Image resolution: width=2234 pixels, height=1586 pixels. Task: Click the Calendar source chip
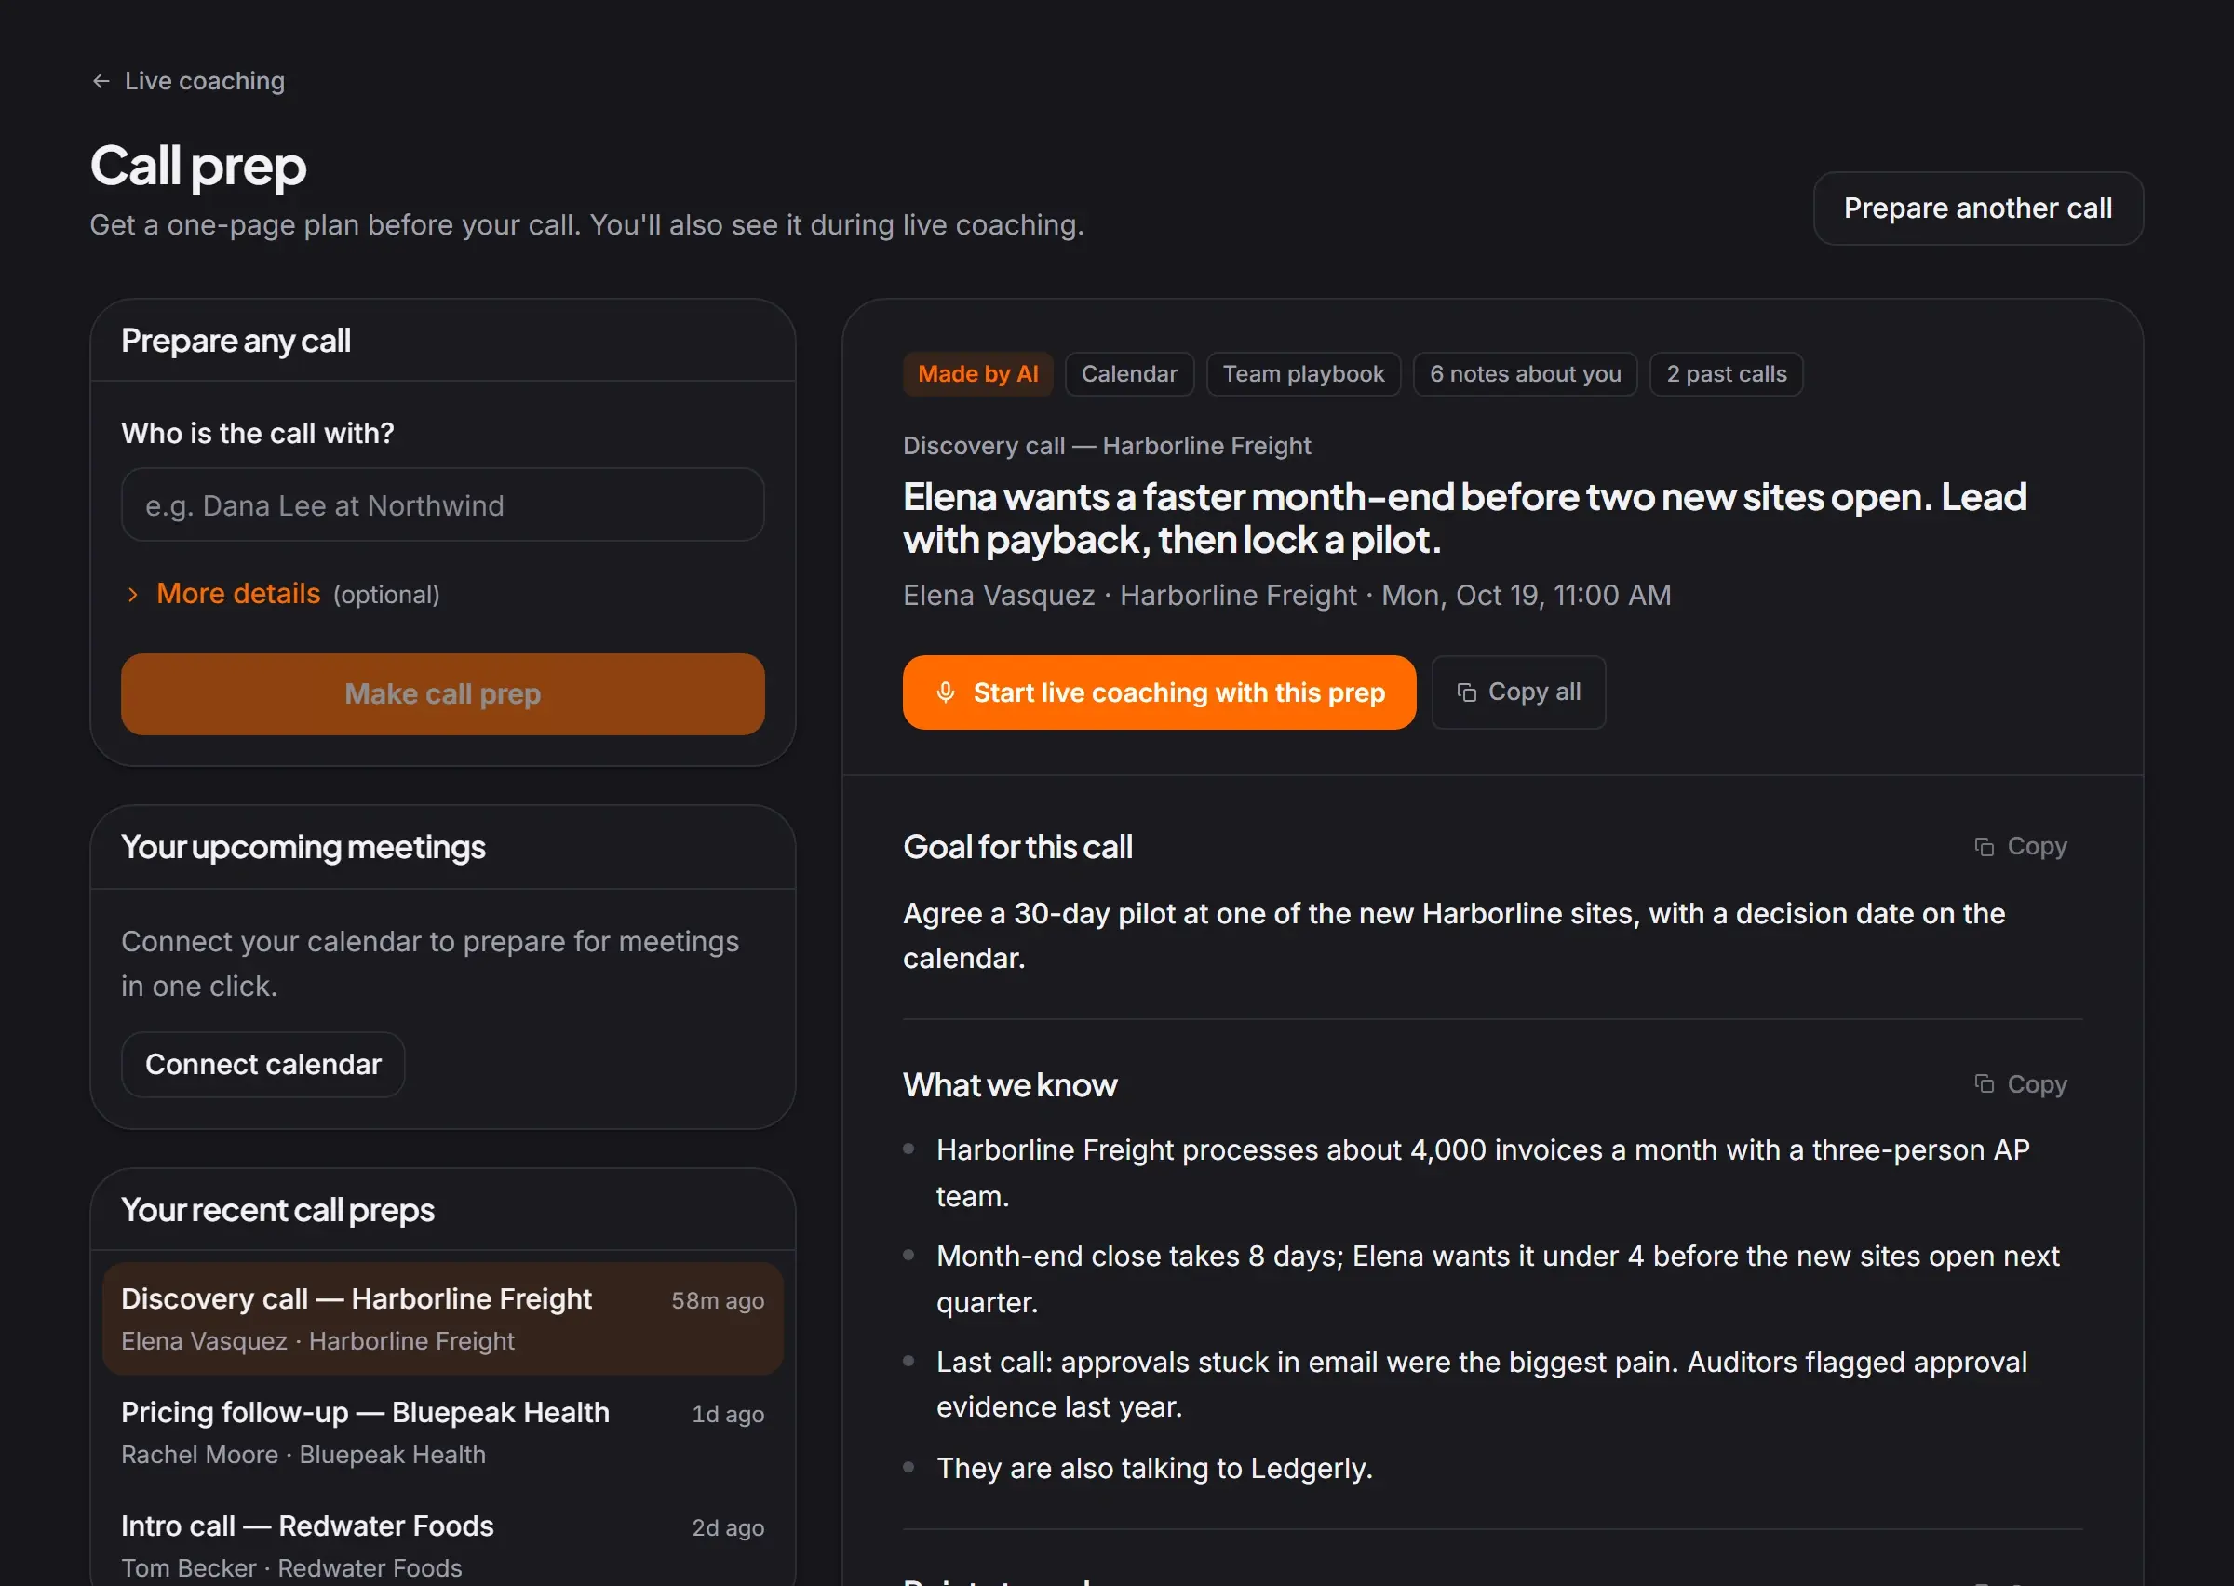point(1129,374)
